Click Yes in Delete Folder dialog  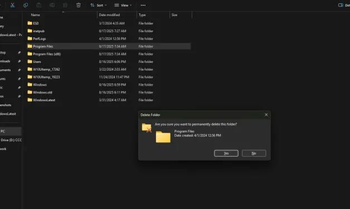[226, 153]
